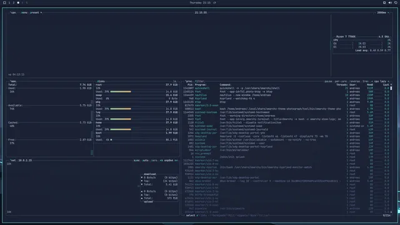This screenshot has width=400, height=225.
Task: Click the boot disk usage bar
Action: (x=111, y=140)
